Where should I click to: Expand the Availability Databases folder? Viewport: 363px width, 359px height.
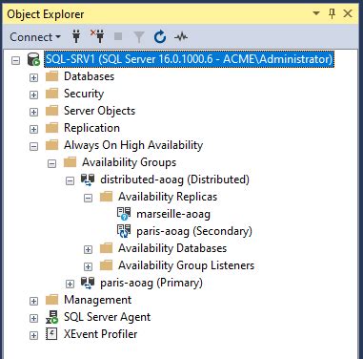click(88, 249)
